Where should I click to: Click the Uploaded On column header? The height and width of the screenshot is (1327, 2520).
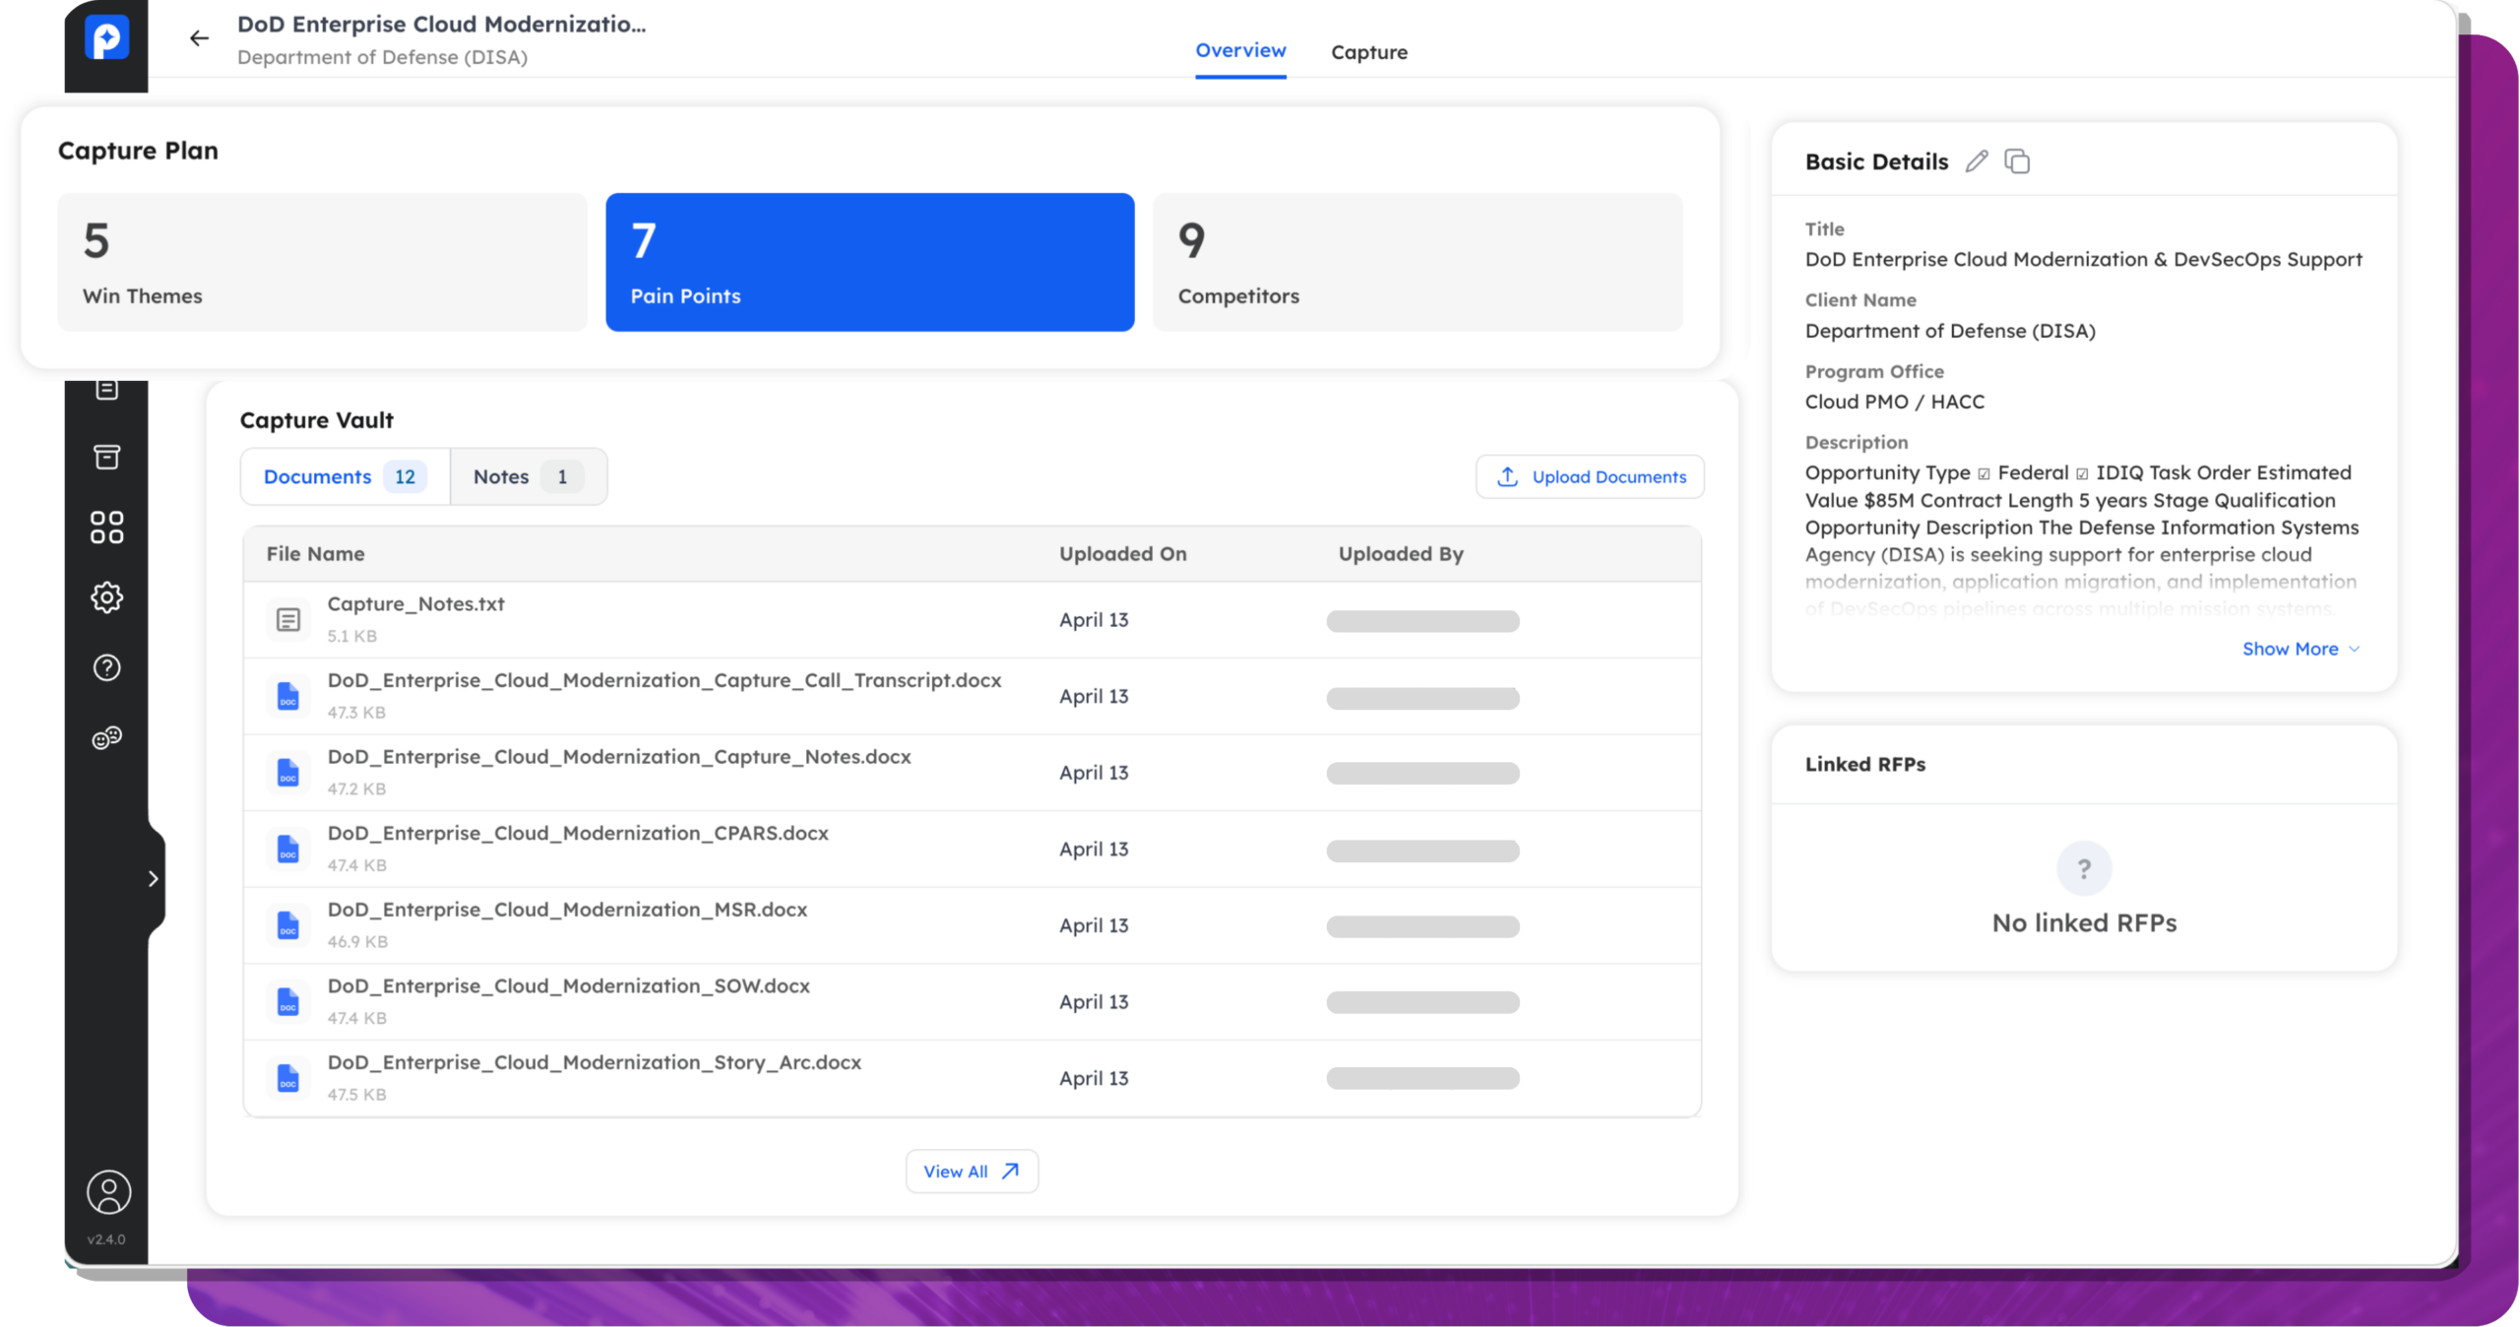[1122, 554]
